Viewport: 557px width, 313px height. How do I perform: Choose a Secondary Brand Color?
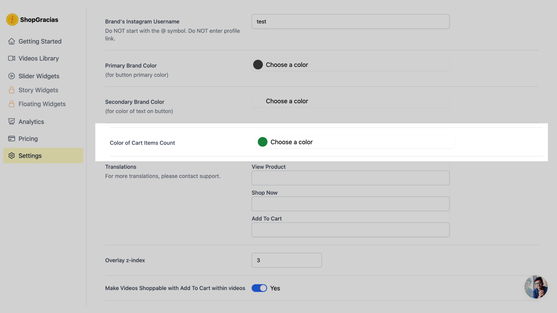[287, 101]
